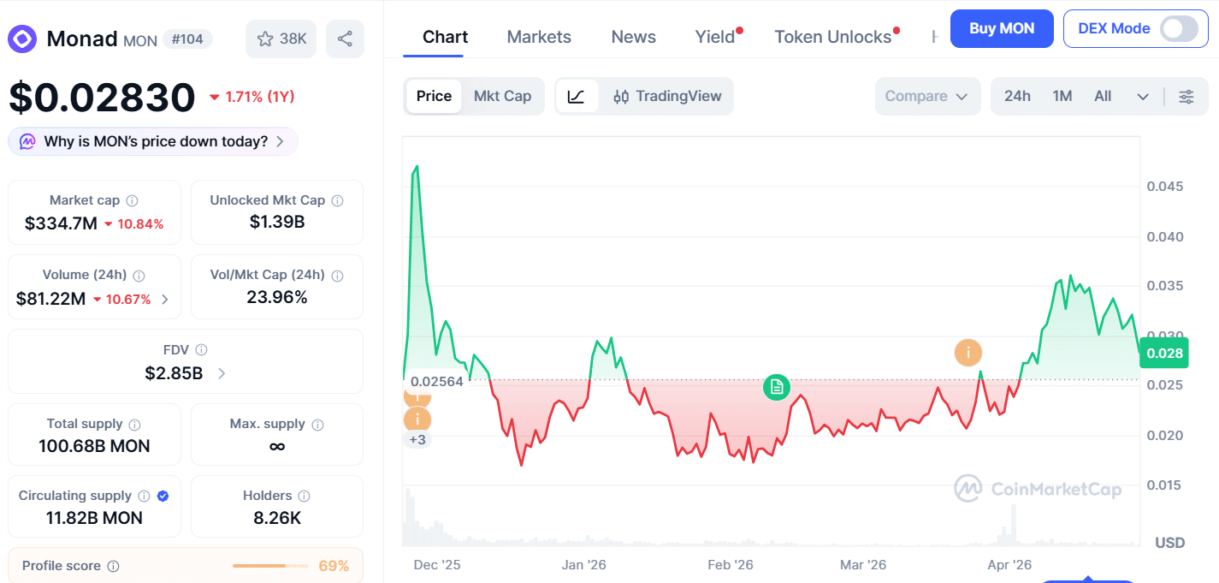Click the Buy MON button
Screen dimensions: 1219x583
point(1002,28)
